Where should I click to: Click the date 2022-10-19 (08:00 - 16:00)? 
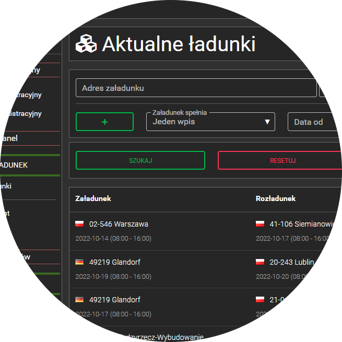(113, 276)
